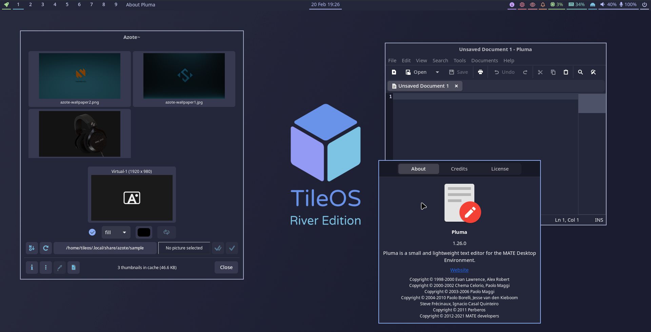Close the Azote window with Close button
651x332 pixels.
(x=226, y=267)
